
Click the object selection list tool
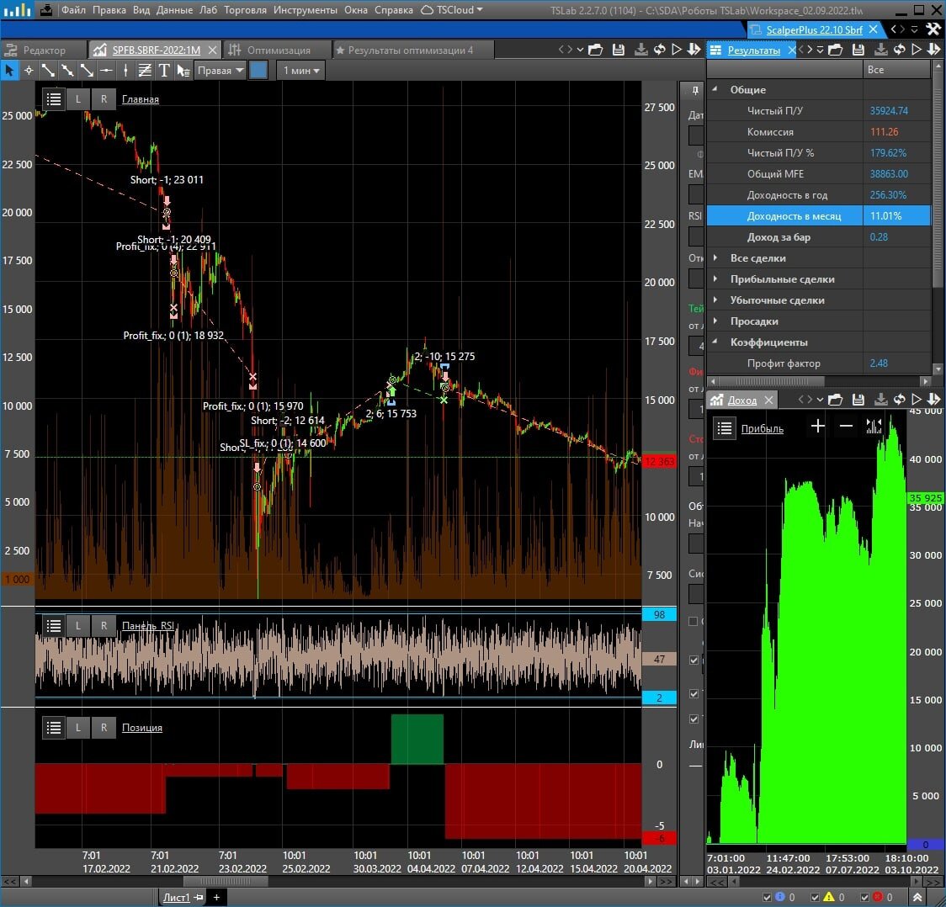coord(183,71)
